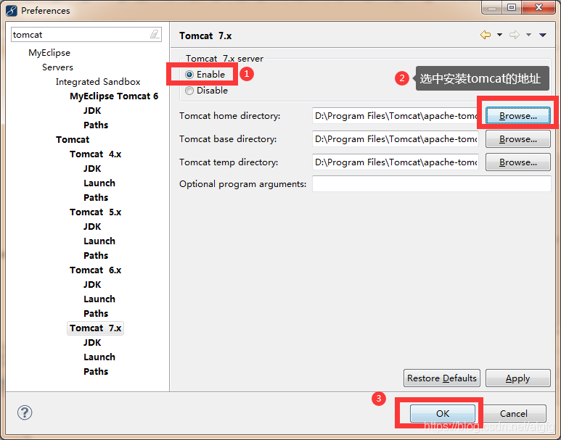This screenshot has width=561, height=440.
Task: Select Launch under Tomcat 6.x
Action: tap(99, 299)
